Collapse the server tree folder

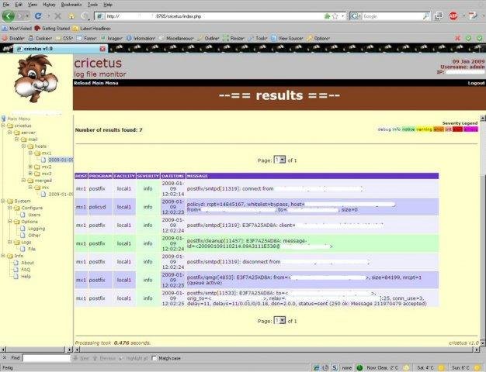[10, 133]
